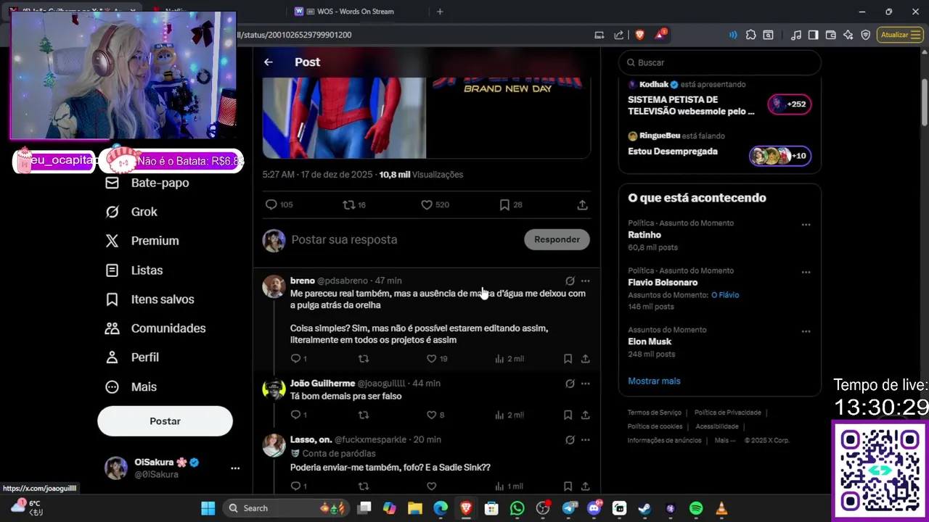Reply to breno's comment

click(x=298, y=359)
